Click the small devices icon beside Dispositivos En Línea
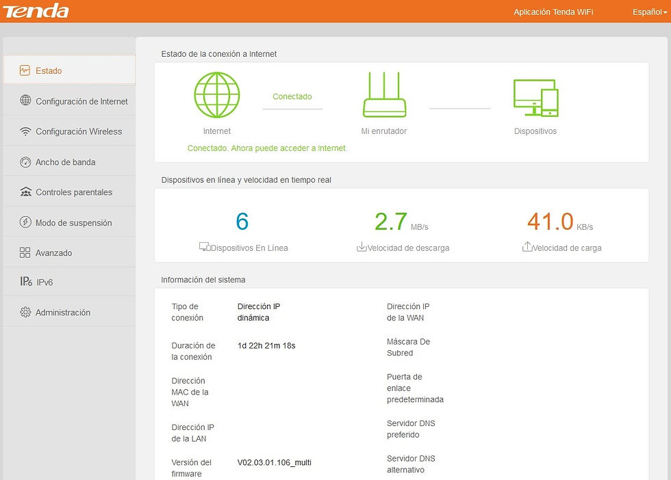This screenshot has height=480, width=671. pos(205,247)
